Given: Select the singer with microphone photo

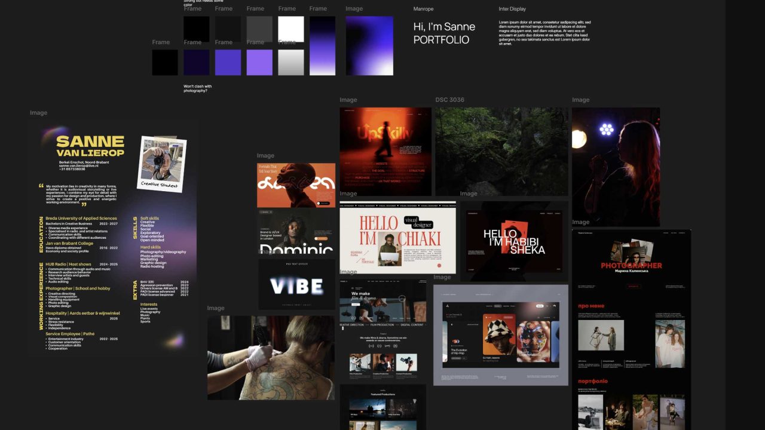Looking at the screenshot, I should [x=616, y=167].
